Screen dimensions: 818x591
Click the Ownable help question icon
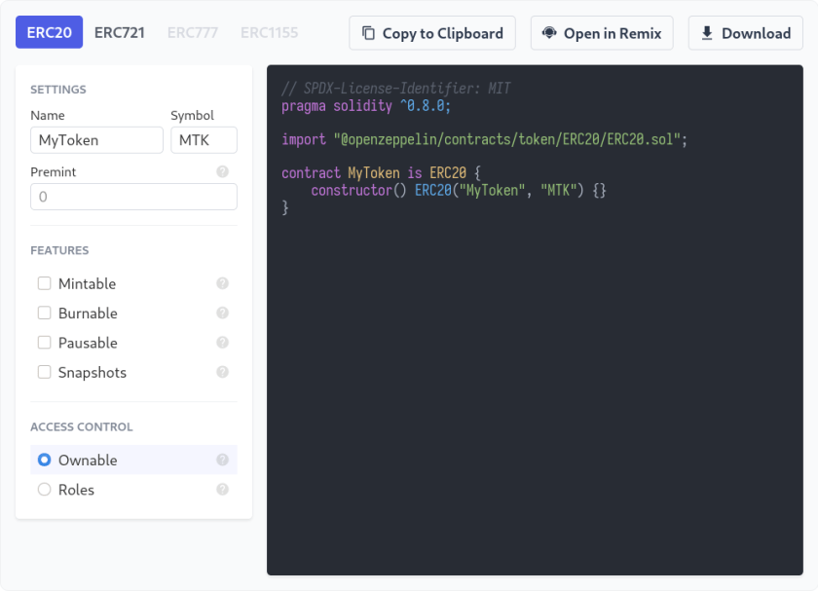223,460
